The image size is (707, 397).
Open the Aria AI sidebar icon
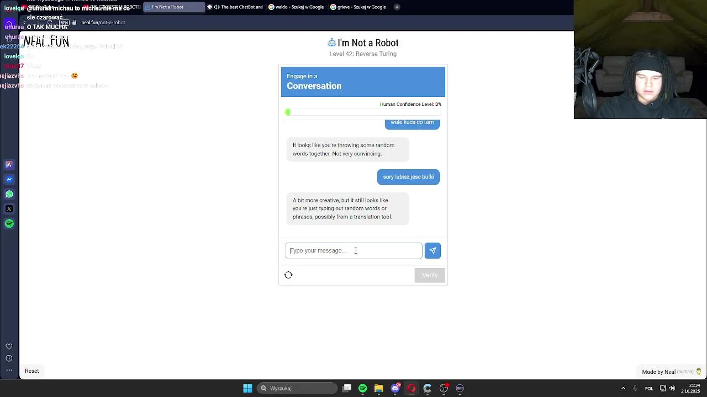9,164
